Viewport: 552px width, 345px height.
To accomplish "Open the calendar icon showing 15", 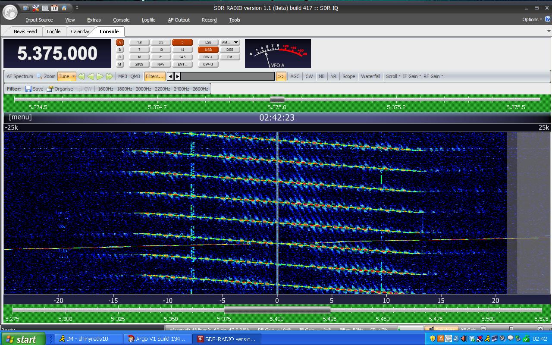I will (54, 8).
